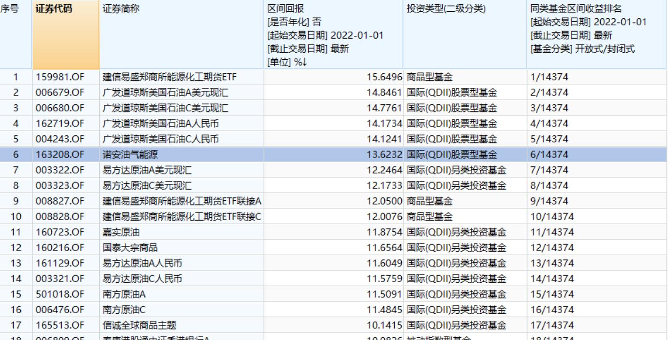
Task: Click ranking cell 6/14374
Action: [x=549, y=155]
